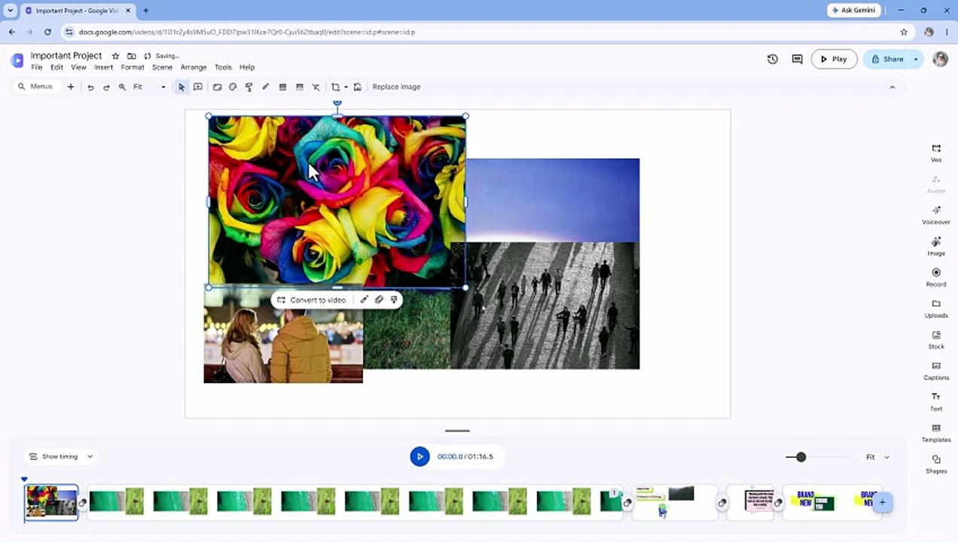Image resolution: width=958 pixels, height=542 pixels.
Task: Open the File menu
Action: [37, 67]
